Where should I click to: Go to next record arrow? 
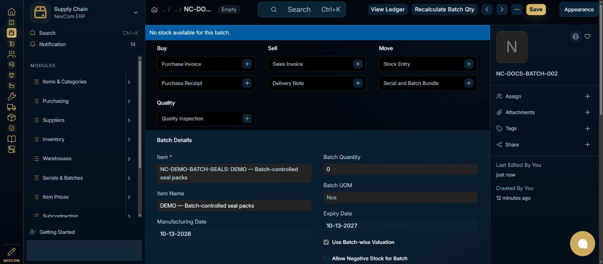(502, 9)
